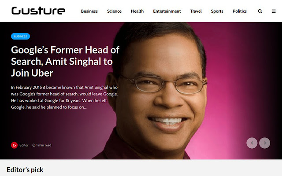Select Travel in the navigation bar
The width and height of the screenshot is (282, 176).
[x=196, y=11]
